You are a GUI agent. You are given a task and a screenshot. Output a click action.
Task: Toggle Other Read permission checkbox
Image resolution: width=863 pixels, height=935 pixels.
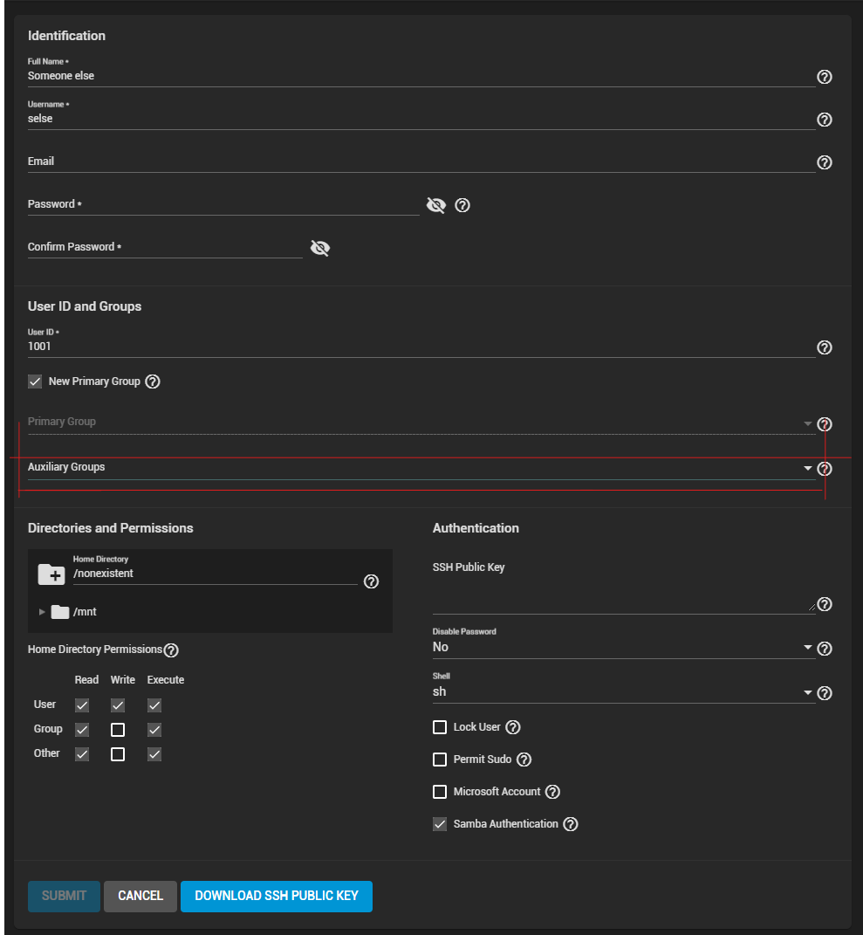tap(82, 754)
